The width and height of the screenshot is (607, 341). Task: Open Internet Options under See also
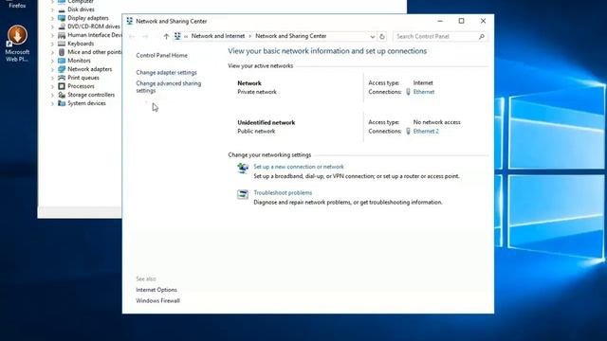156,290
